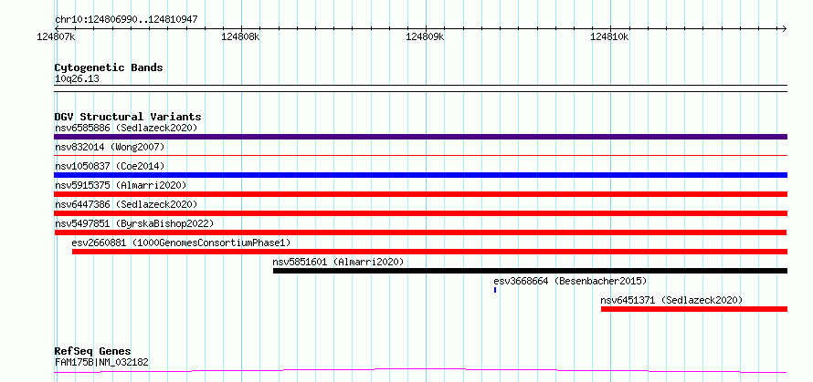This screenshot has height=382, width=813.
Task: Click nsv5915375 (Almarri2020) label
Action: 121,185
